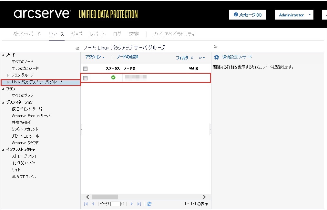The height and width of the screenshot is (210, 327).
Task: Switch to the ジョブ tab
Action: (77, 34)
